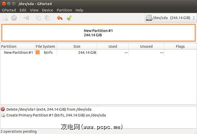Screen dimensions: 197x134
Task: Click the orange btrfs color swatch
Action: 38,52
